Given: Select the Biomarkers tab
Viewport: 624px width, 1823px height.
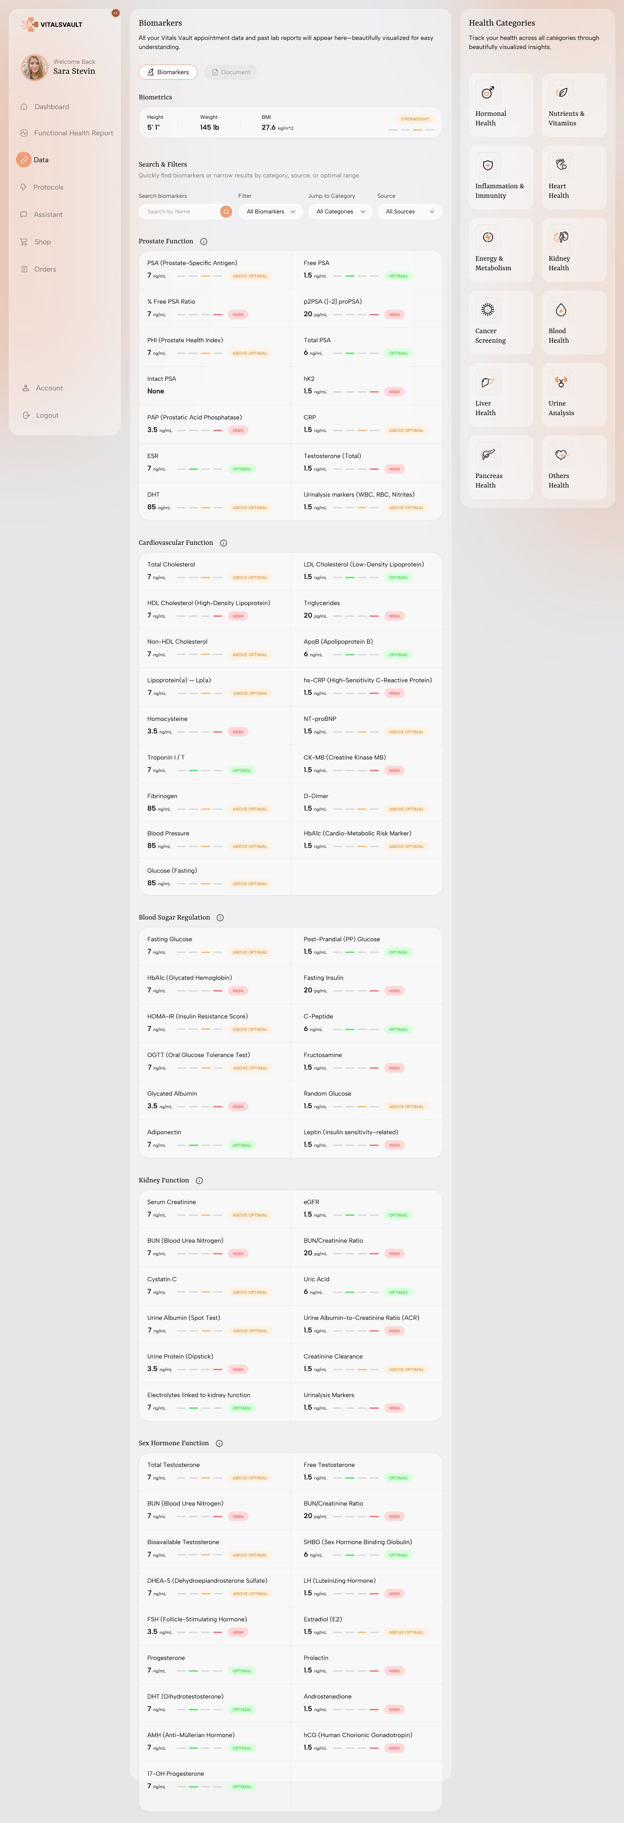Looking at the screenshot, I should click(x=168, y=72).
